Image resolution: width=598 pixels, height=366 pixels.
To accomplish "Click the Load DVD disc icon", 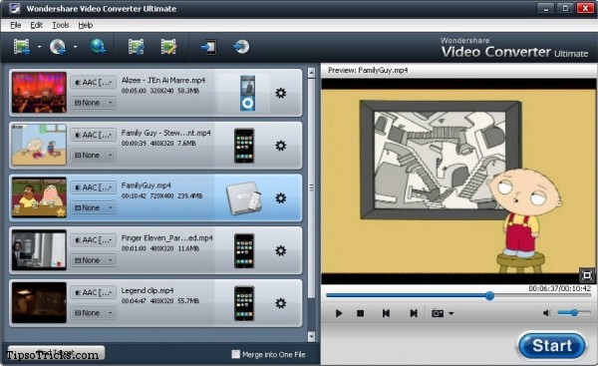I will pyautogui.click(x=58, y=47).
